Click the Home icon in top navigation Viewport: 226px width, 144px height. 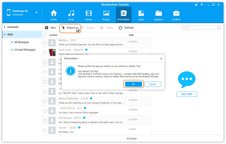click(54, 14)
